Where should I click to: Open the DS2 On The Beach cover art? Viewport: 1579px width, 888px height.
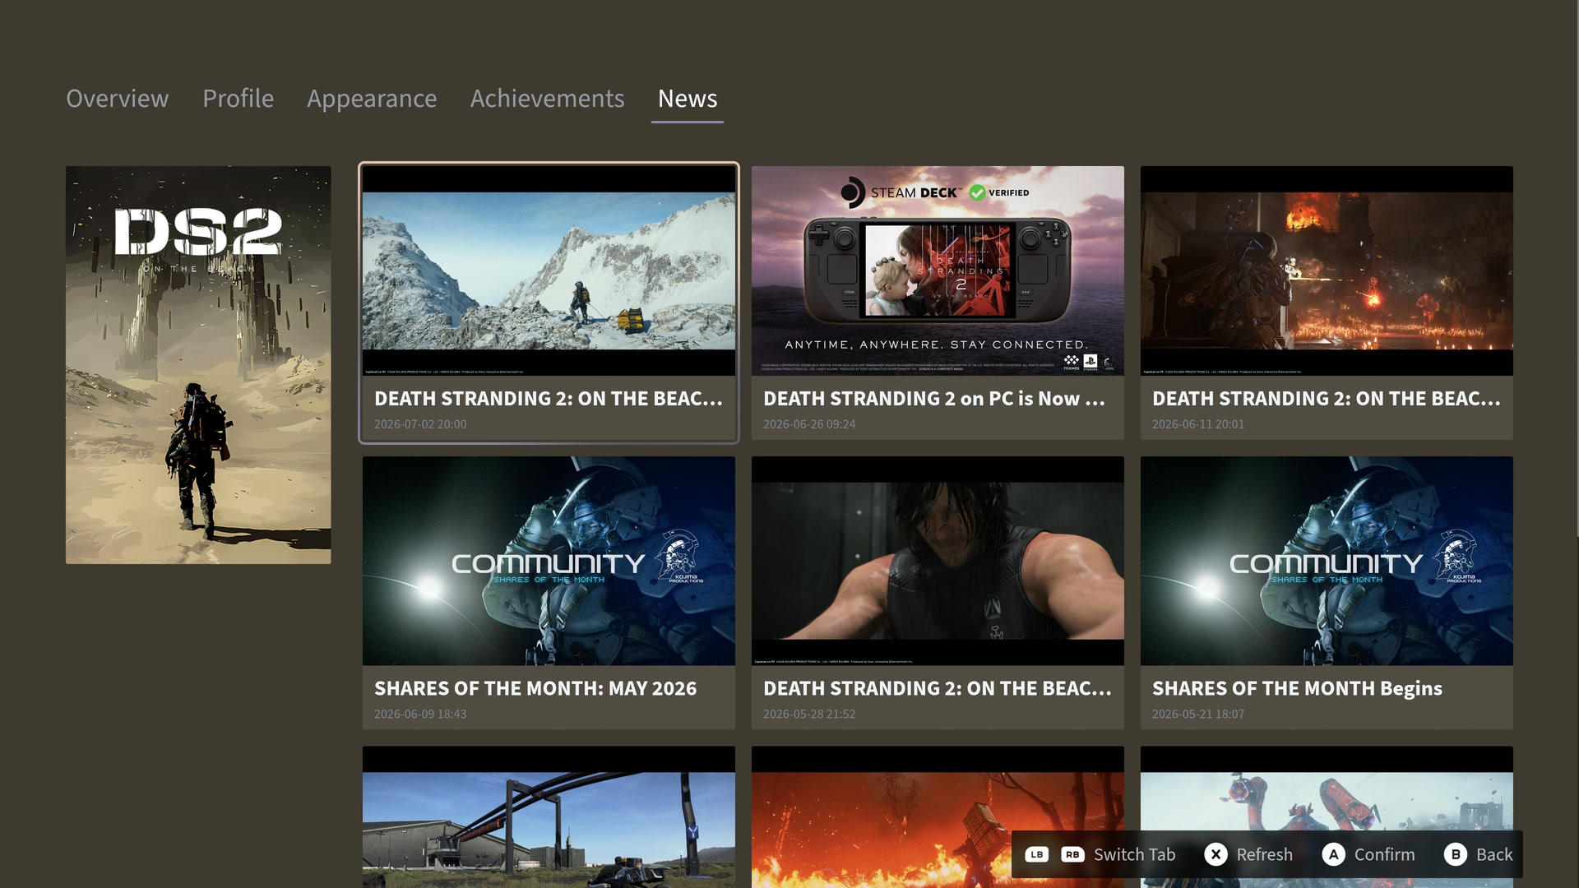(x=198, y=365)
